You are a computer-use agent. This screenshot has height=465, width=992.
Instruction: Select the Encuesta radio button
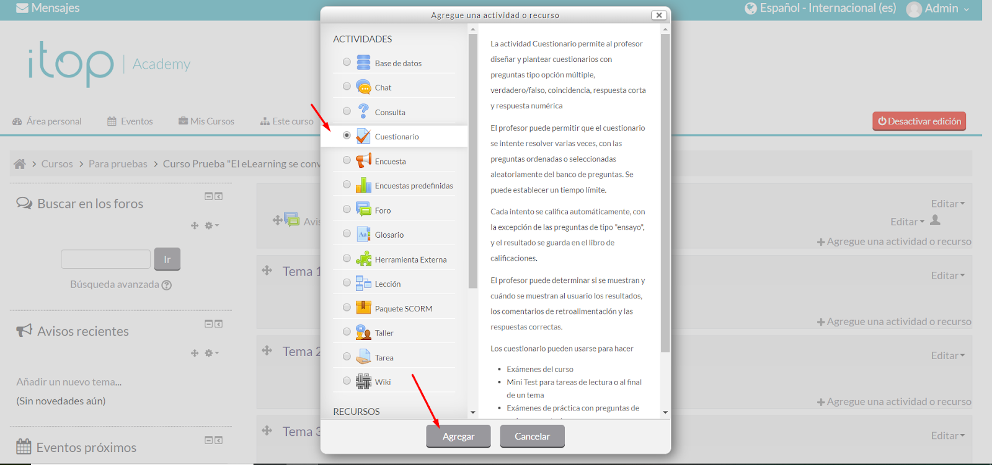pos(347,160)
